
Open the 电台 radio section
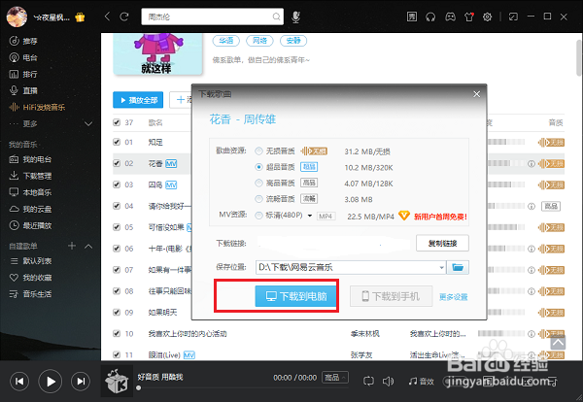(23, 57)
